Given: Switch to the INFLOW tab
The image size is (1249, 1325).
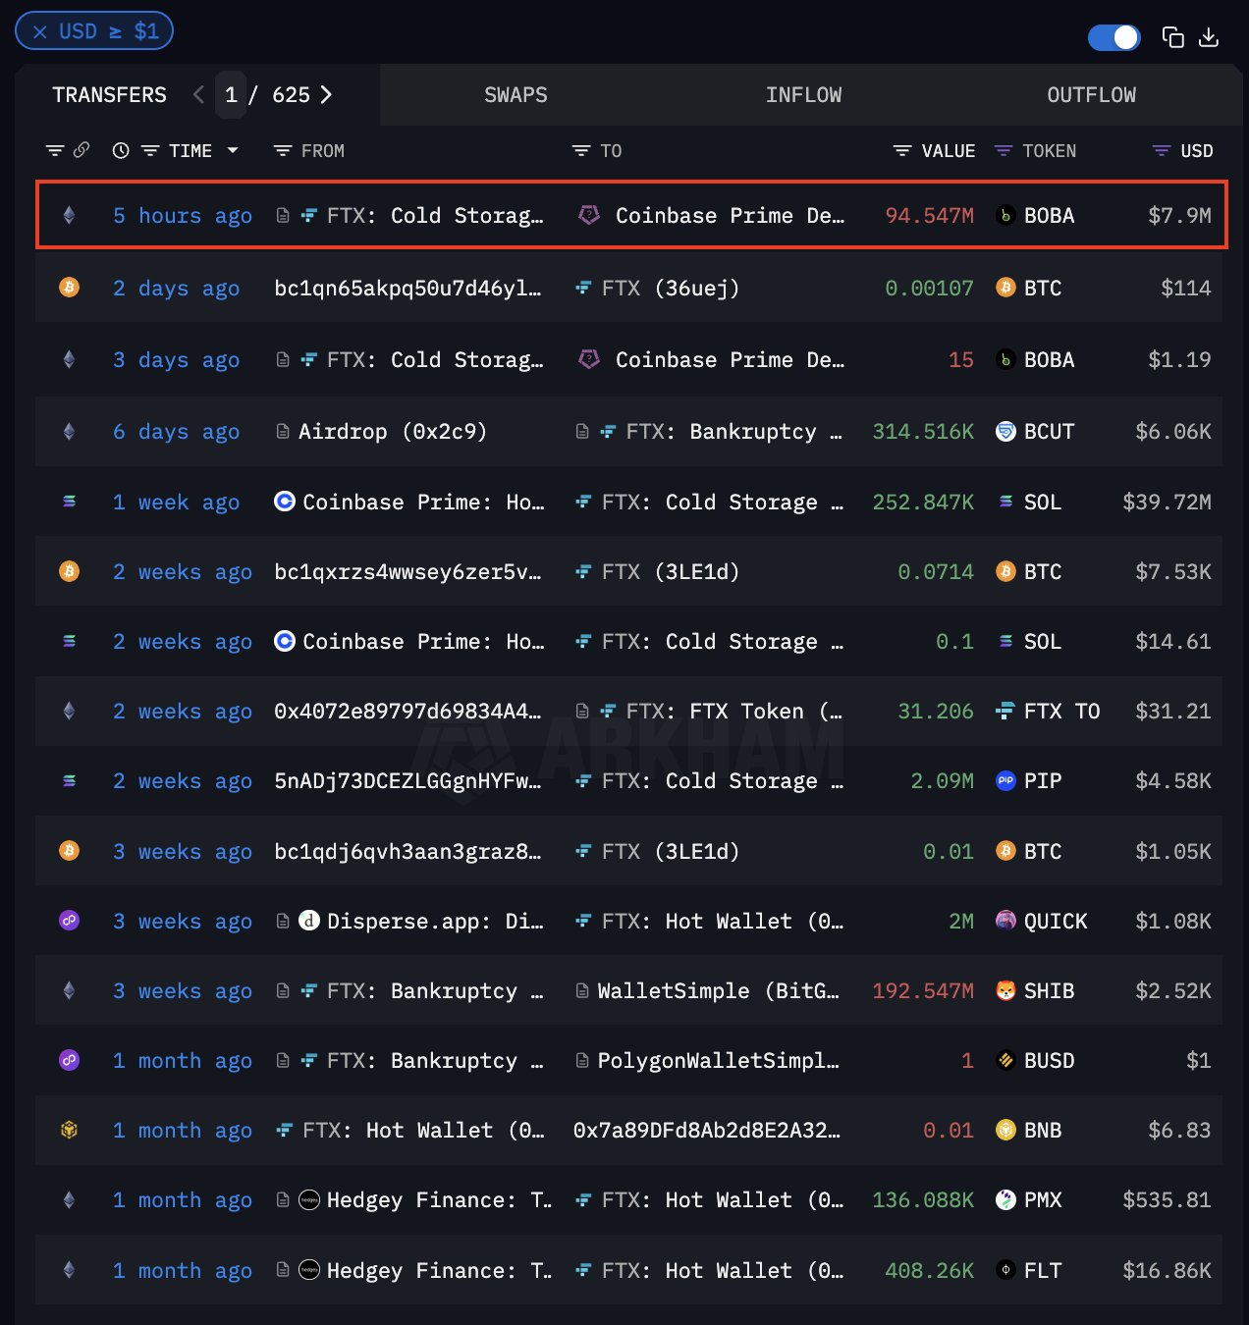Looking at the screenshot, I should (x=803, y=95).
